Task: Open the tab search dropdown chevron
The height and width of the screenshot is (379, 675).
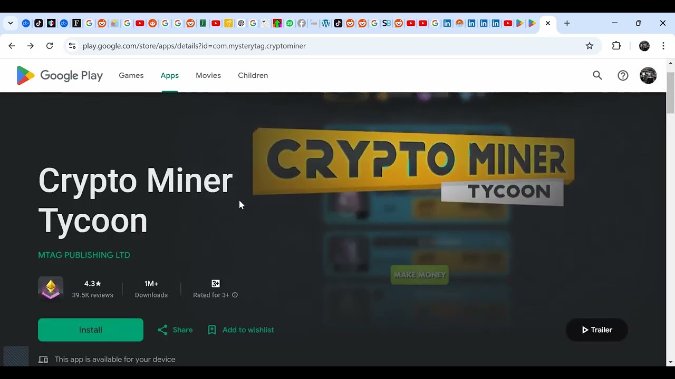Action: [x=11, y=23]
